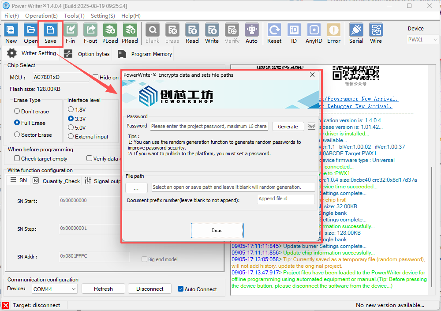
Task: Open the Serial tool icon
Action: [x=356, y=30]
